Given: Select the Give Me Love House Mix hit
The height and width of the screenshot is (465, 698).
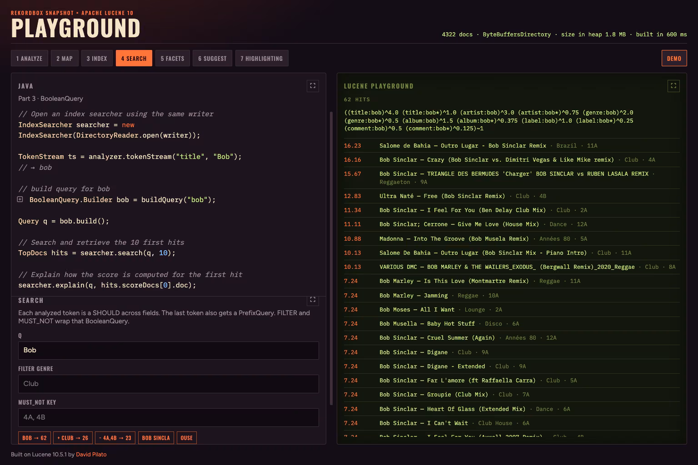Looking at the screenshot, I should (x=512, y=224).
